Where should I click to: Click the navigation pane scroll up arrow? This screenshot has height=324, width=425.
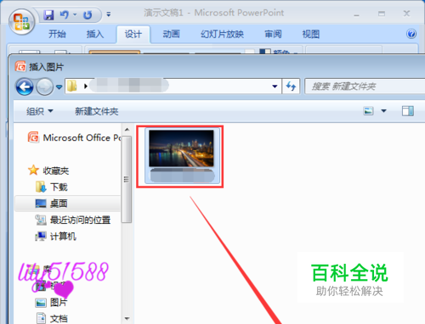127,130
